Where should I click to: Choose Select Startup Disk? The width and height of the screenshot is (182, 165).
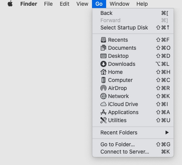133,28
